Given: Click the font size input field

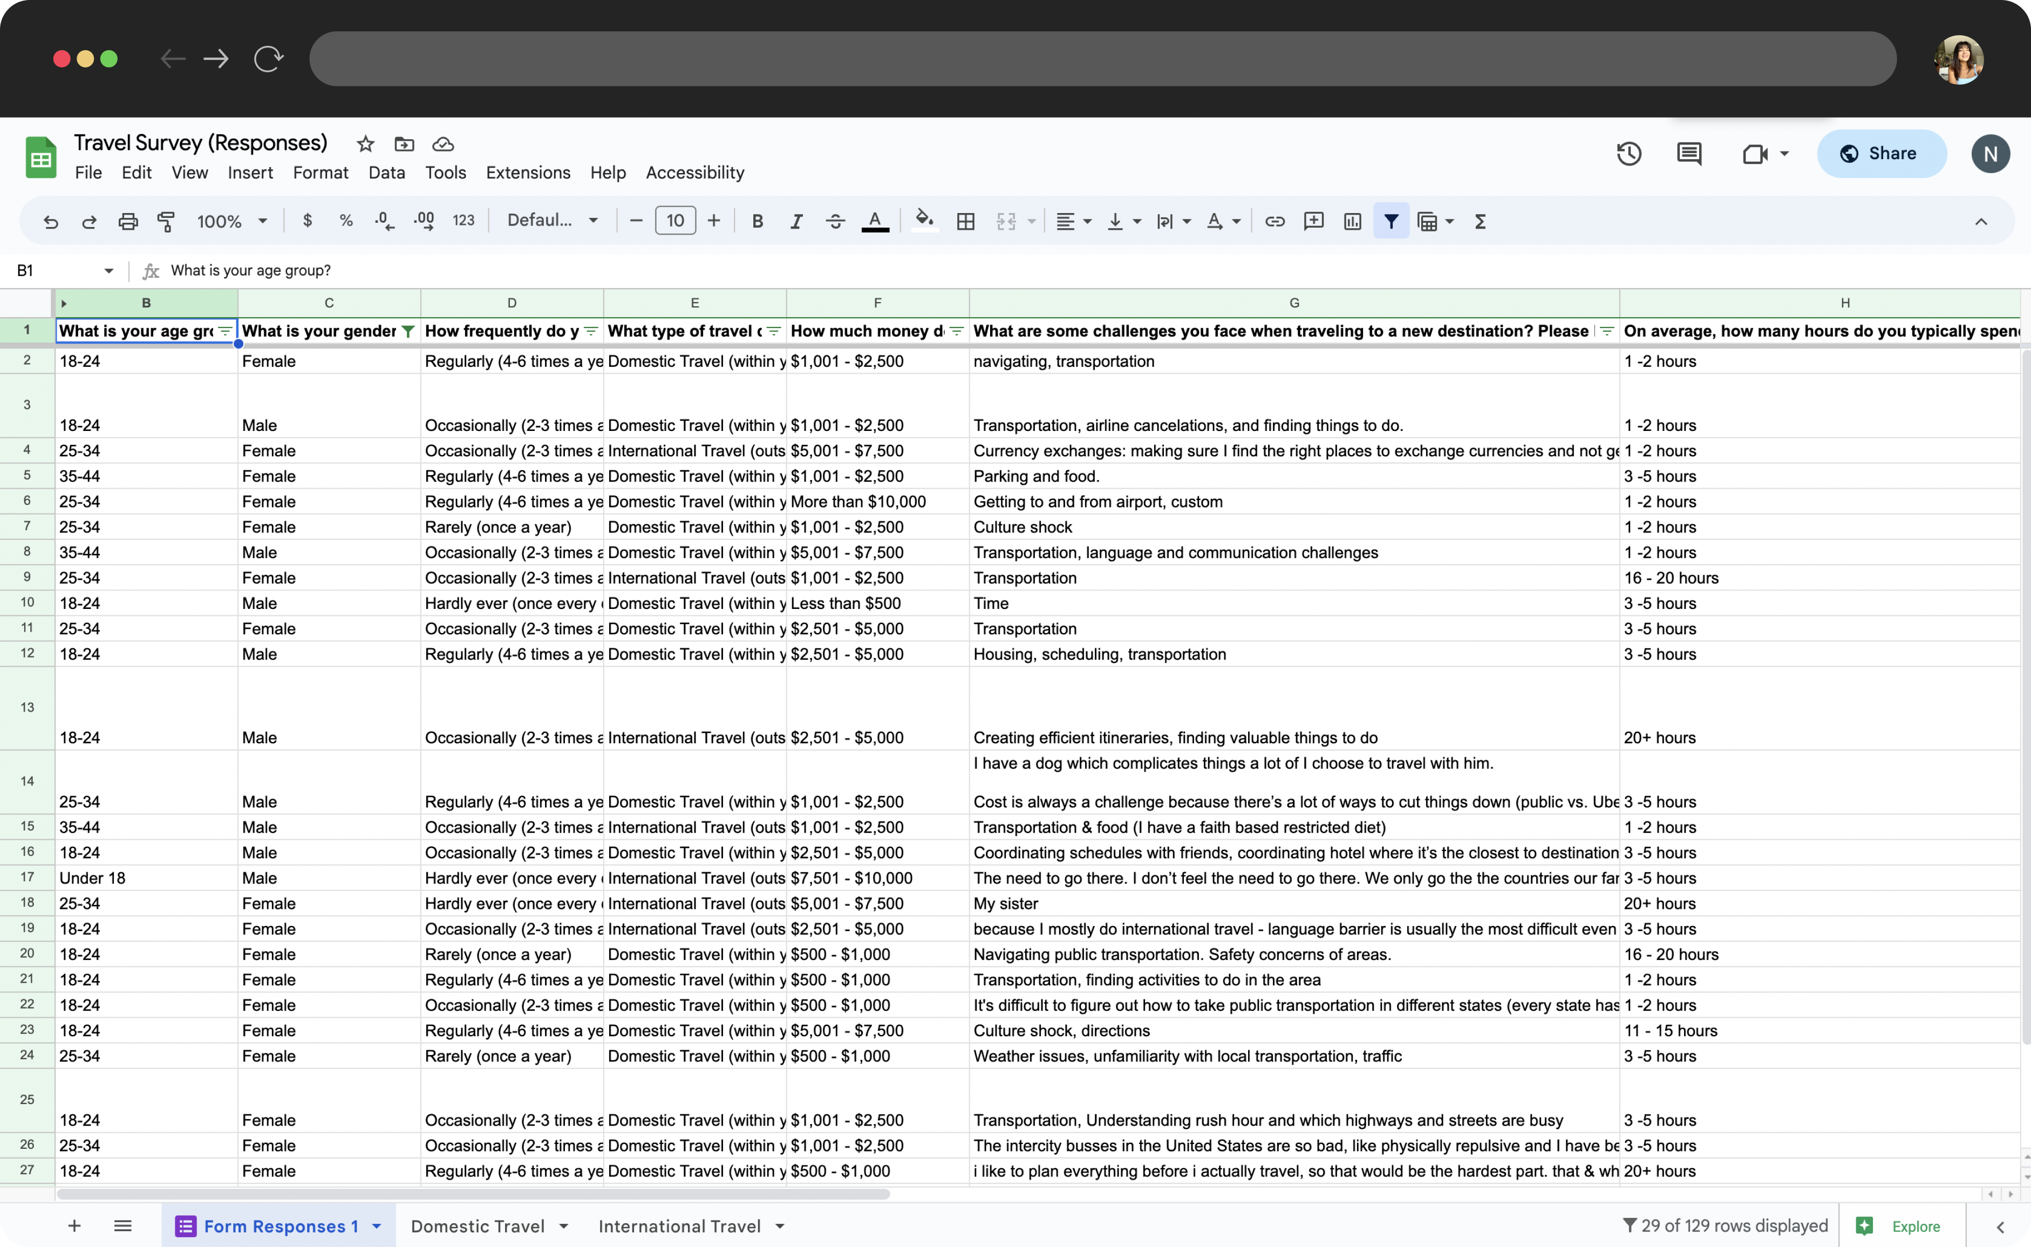Looking at the screenshot, I should (675, 221).
